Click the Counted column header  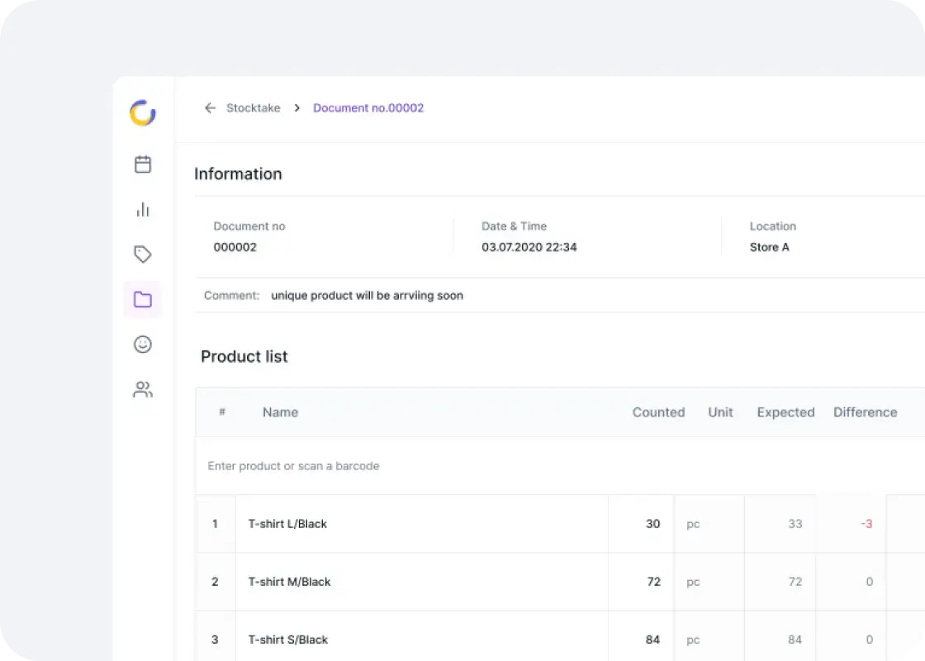658,412
